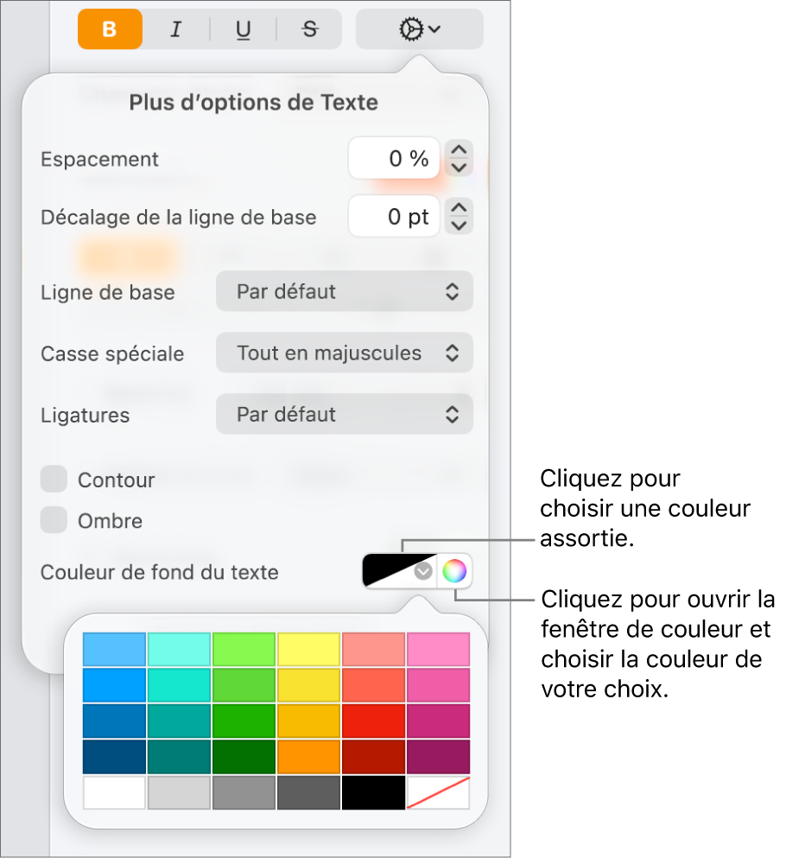Apply italic formatting
The image size is (786, 858).
coord(175,29)
